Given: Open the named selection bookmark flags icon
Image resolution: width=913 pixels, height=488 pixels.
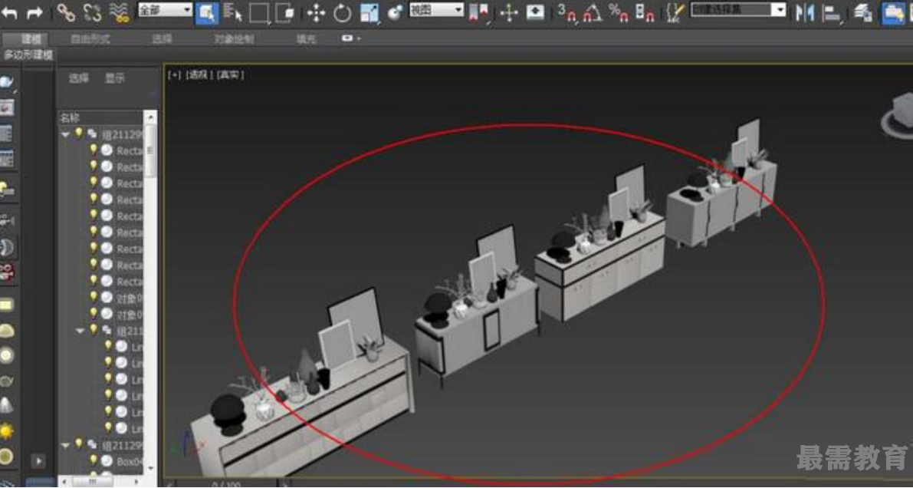Looking at the screenshot, I should pyautogui.click(x=478, y=13).
